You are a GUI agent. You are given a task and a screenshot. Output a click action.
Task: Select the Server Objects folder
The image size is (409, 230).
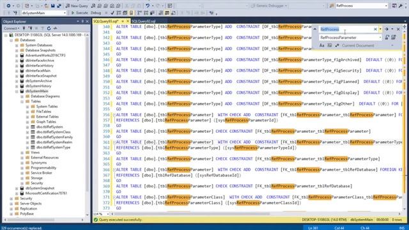coord(31,203)
